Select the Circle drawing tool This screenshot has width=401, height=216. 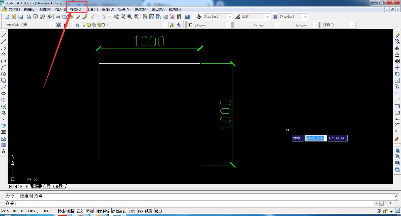click(4, 74)
